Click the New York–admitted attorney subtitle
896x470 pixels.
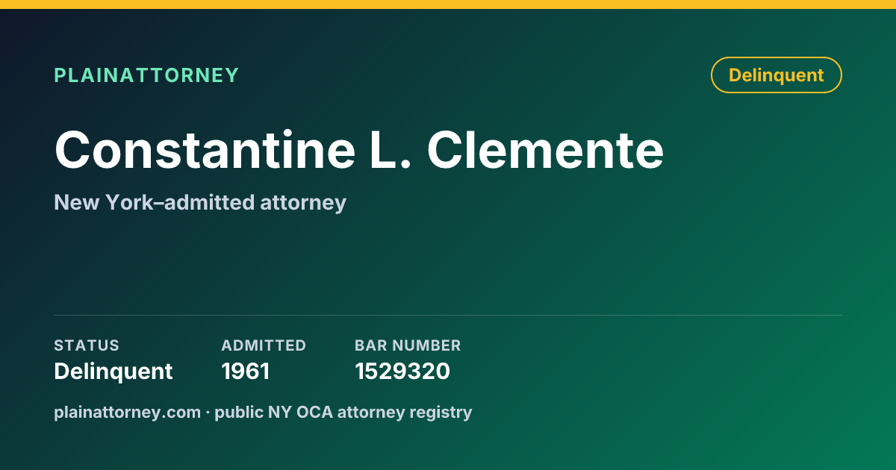click(200, 202)
